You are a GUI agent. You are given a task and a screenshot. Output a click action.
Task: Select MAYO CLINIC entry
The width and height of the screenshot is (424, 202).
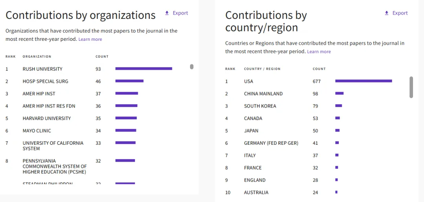coord(37,131)
